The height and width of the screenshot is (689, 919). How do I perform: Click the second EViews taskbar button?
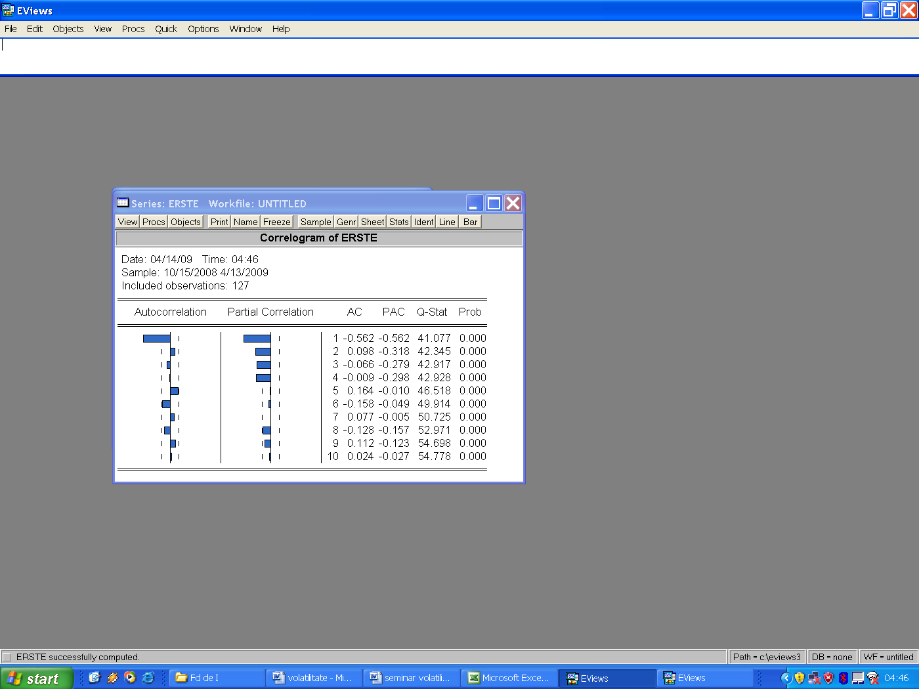tap(704, 678)
